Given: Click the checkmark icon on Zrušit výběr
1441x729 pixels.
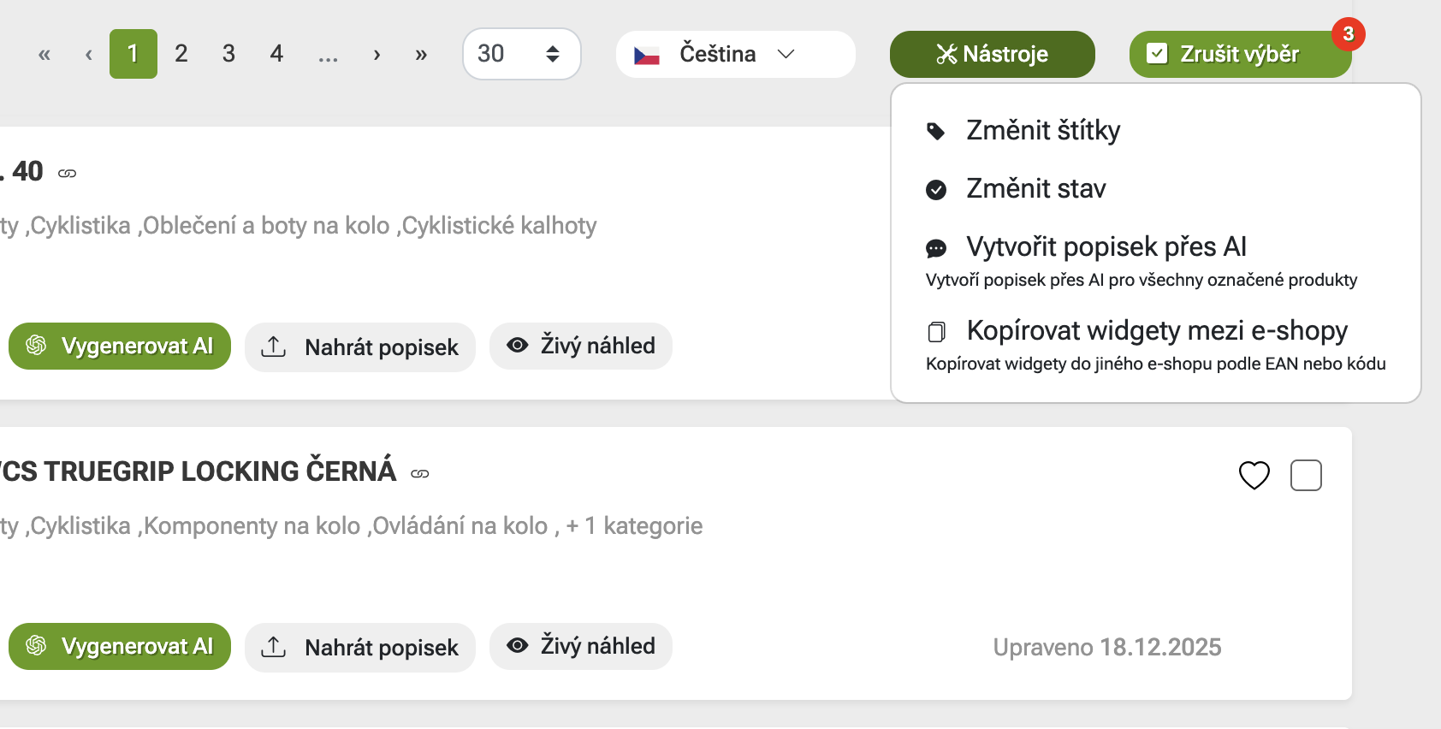Looking at the screenshot, I should [x=1159, y=53].
